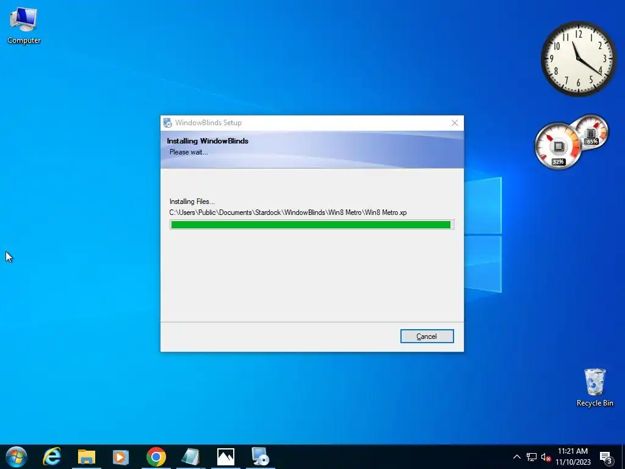Image resolution: width=625 pixels, height=469 pixels.
Task: Open the clock showing 11:21 AM
Action: (x=573, y=457)
